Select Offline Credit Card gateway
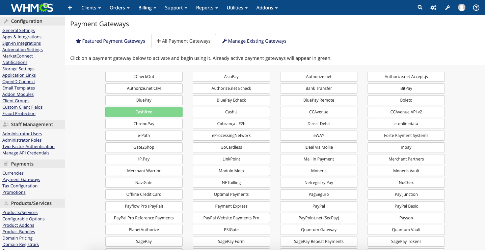 (x=144, y=194)
